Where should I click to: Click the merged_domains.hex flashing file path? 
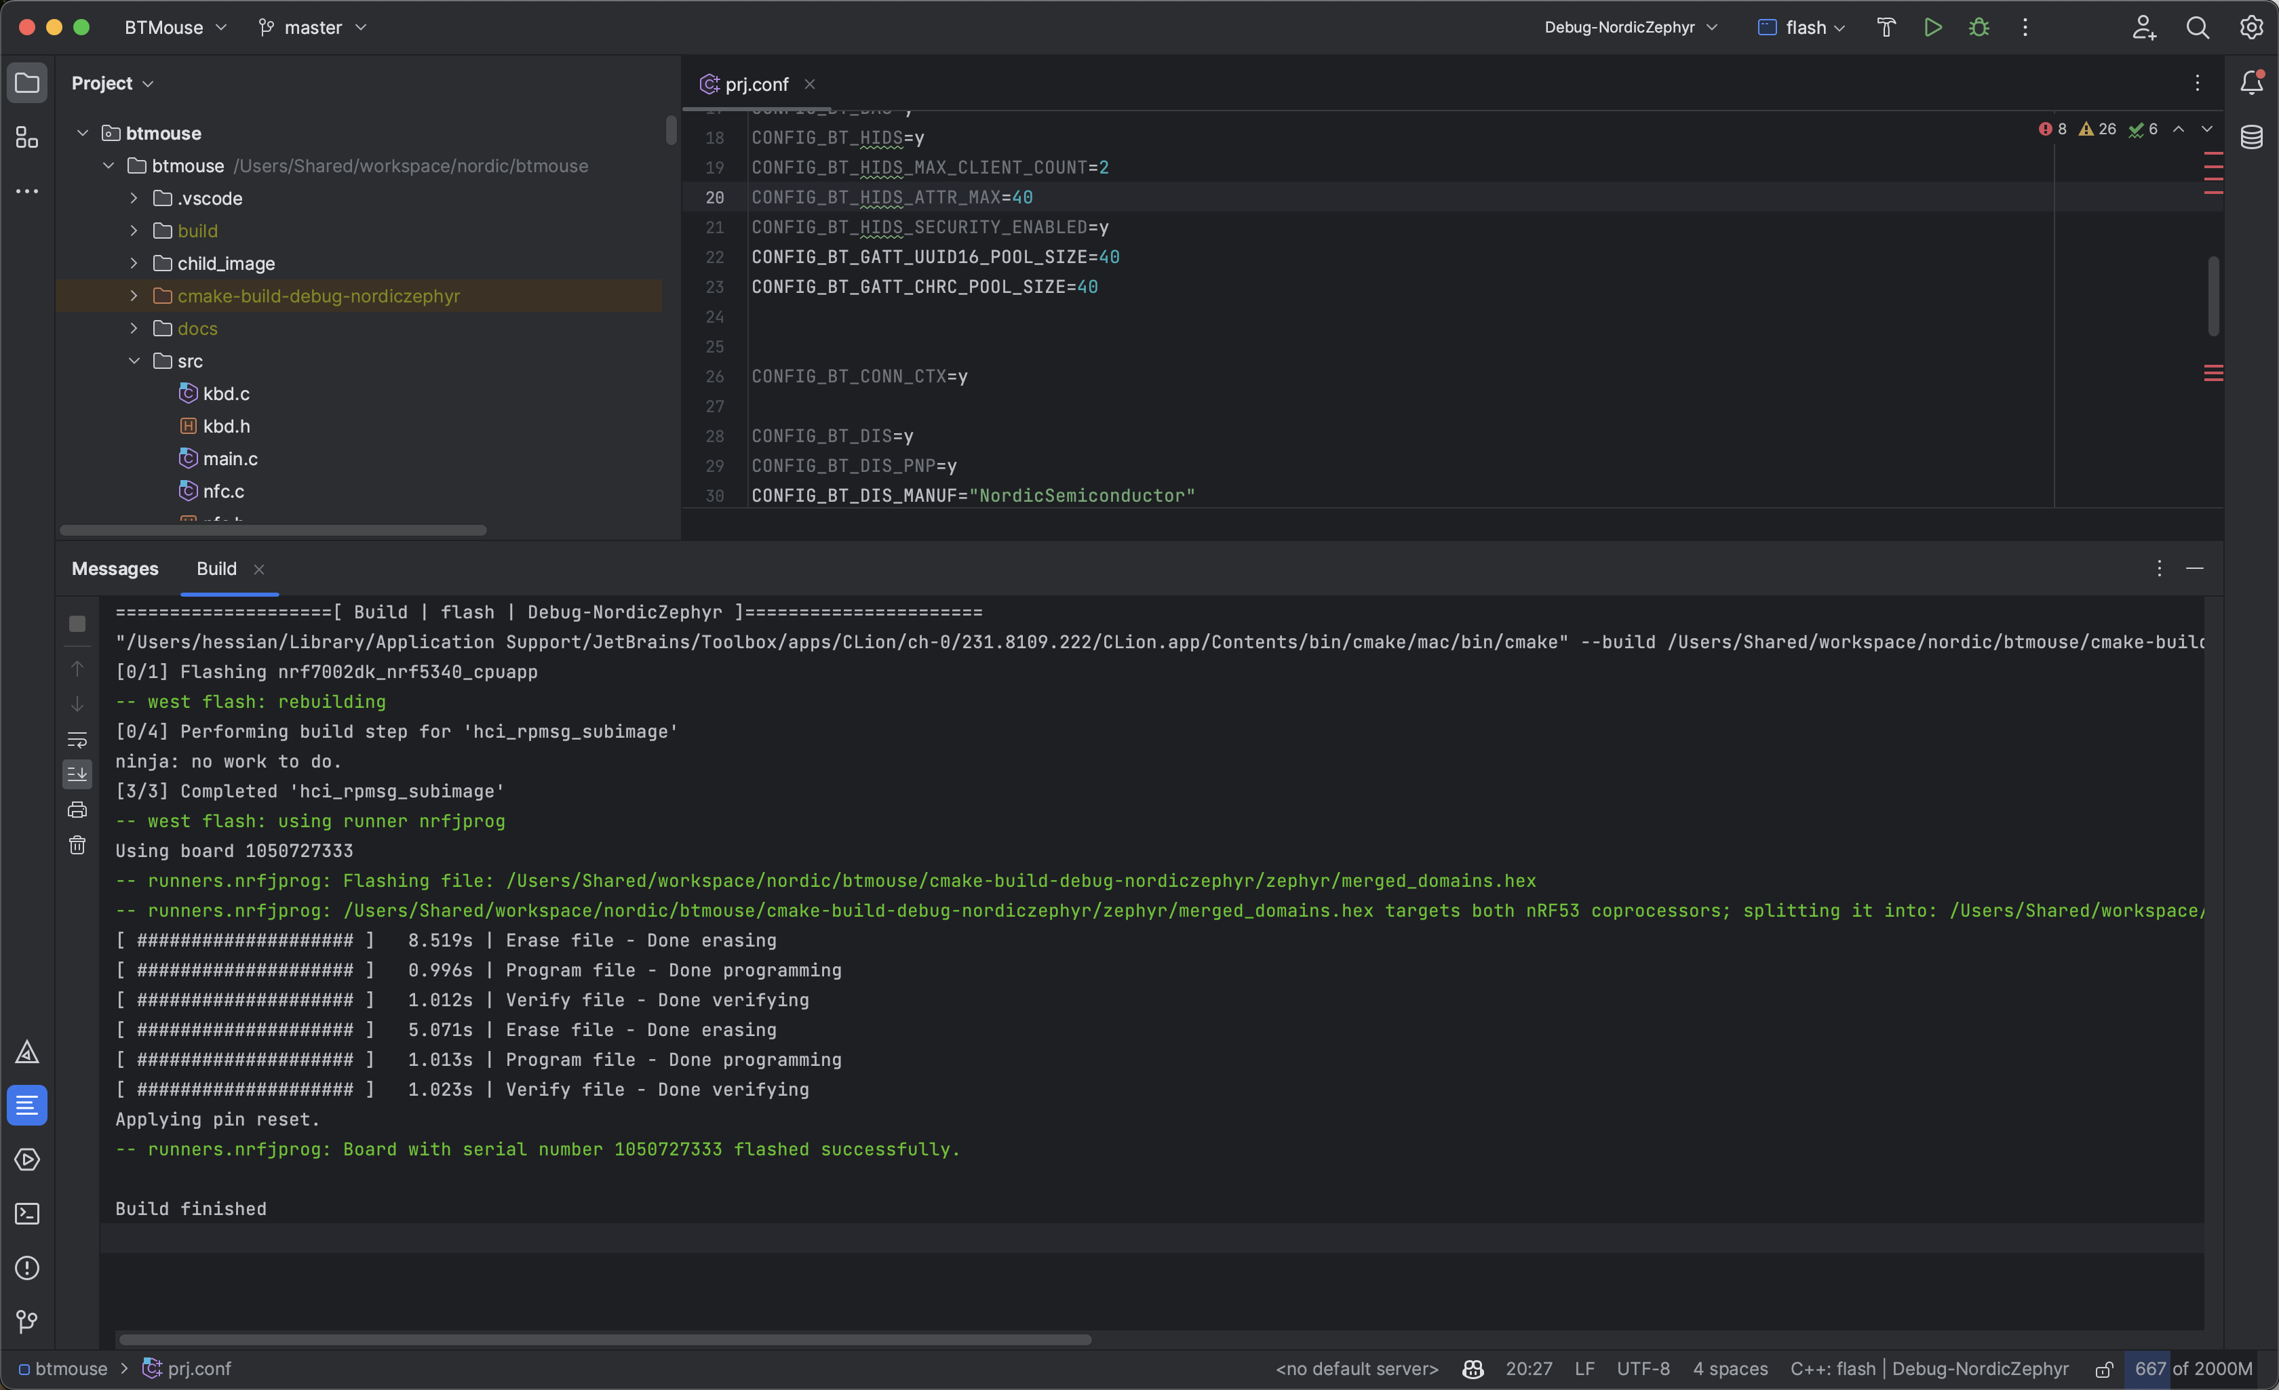[1021, 881]
